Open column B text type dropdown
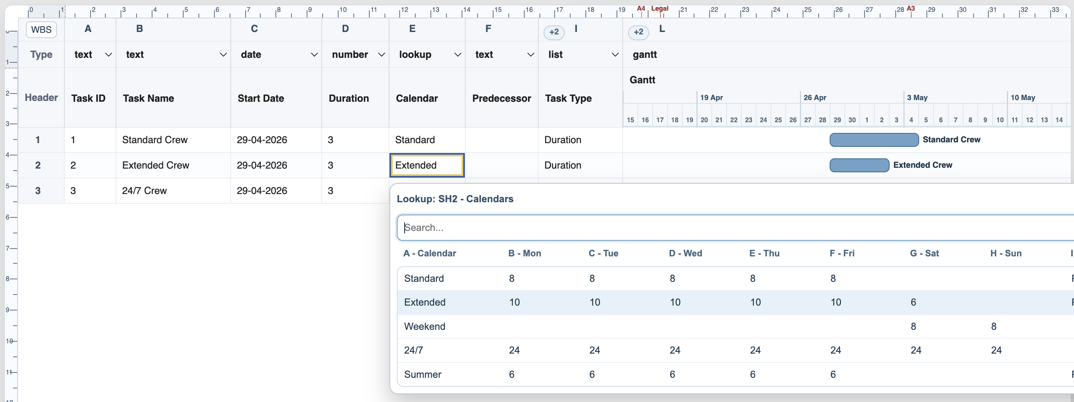 (x=223, y=55)
